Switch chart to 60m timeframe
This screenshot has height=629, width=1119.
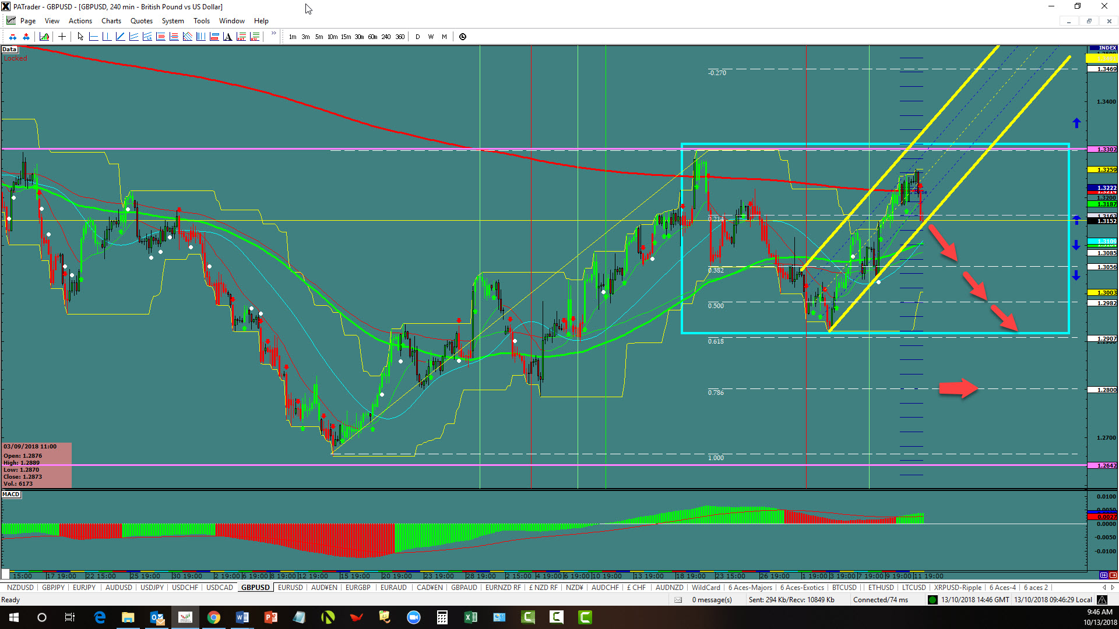[x=372, y=37]
